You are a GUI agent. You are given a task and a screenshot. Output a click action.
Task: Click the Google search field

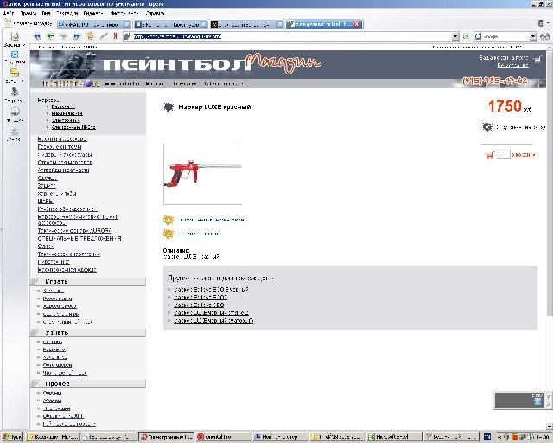tap(505, 36)
